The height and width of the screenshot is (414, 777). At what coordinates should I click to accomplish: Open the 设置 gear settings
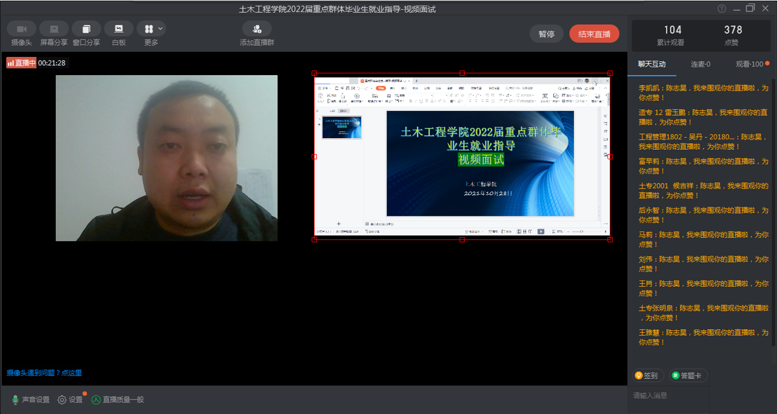pos(70,400)
